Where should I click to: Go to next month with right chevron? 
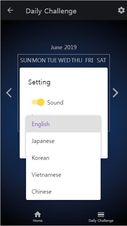115,93
